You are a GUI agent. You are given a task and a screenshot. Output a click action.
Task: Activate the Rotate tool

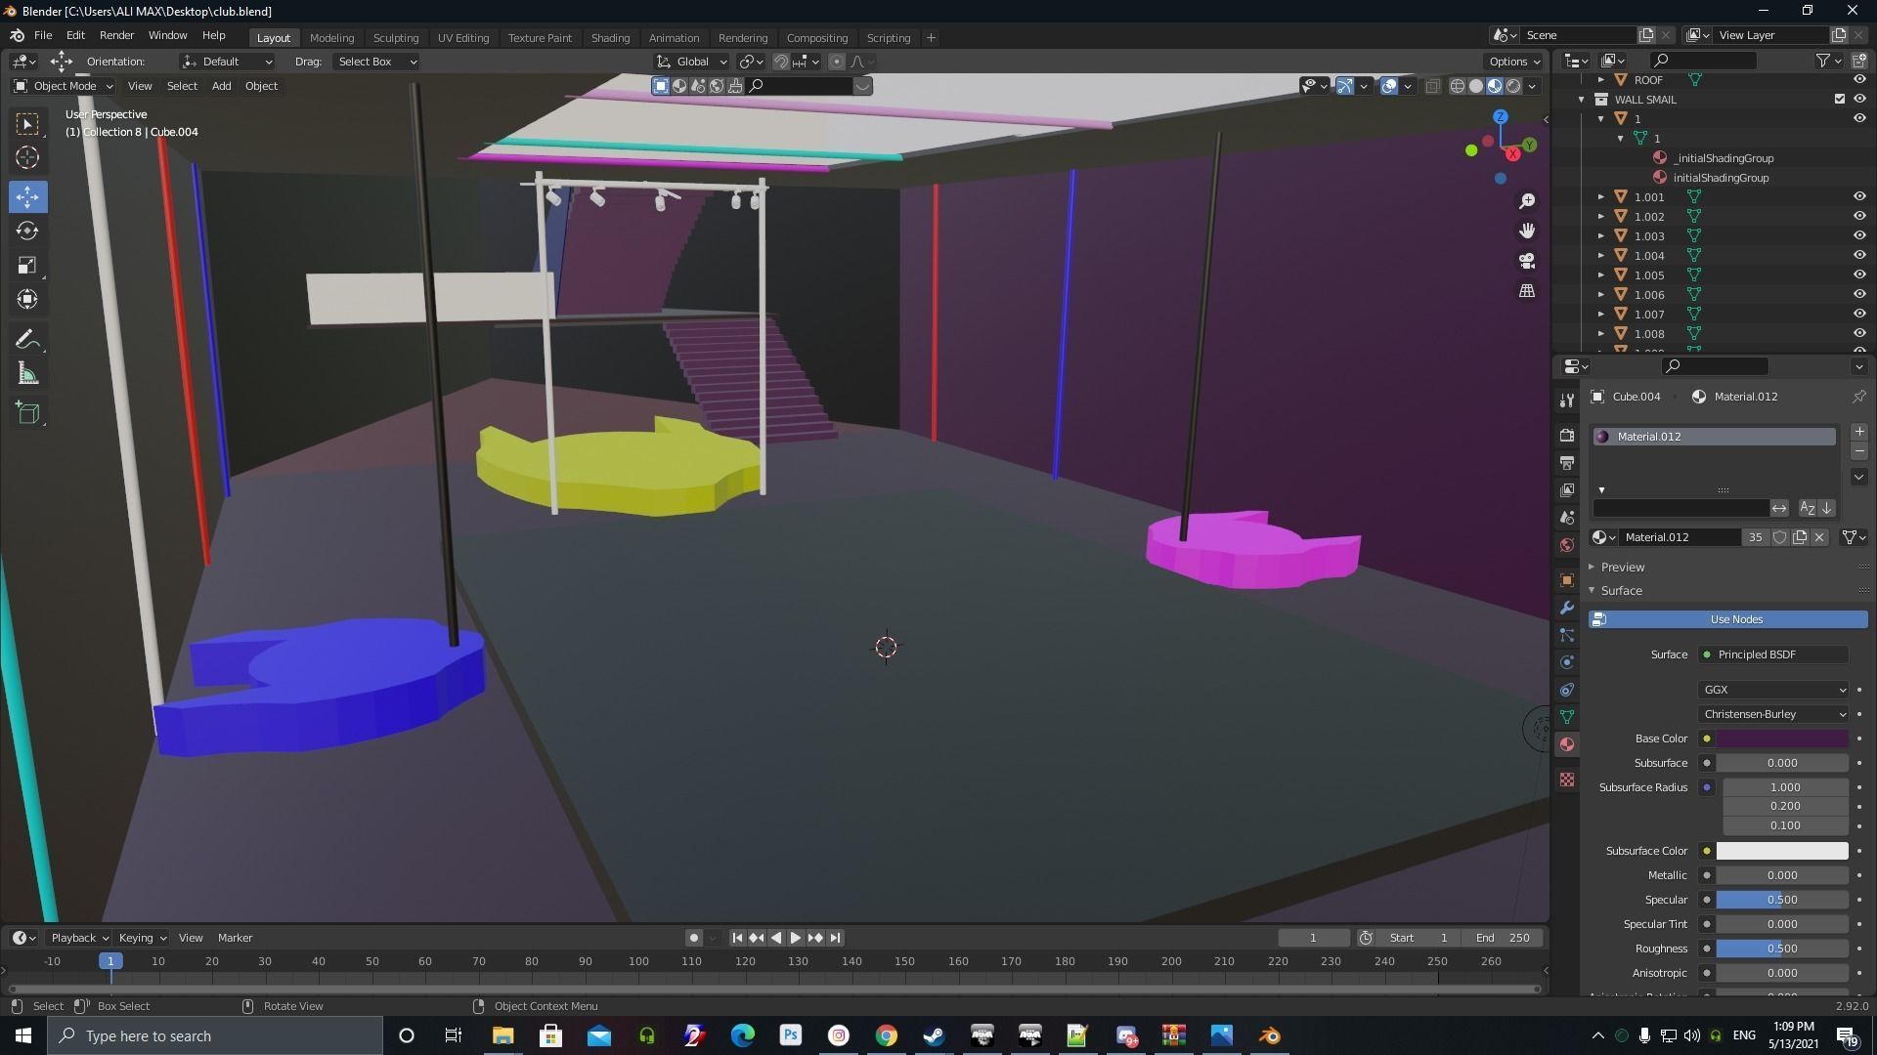point(27,231)
